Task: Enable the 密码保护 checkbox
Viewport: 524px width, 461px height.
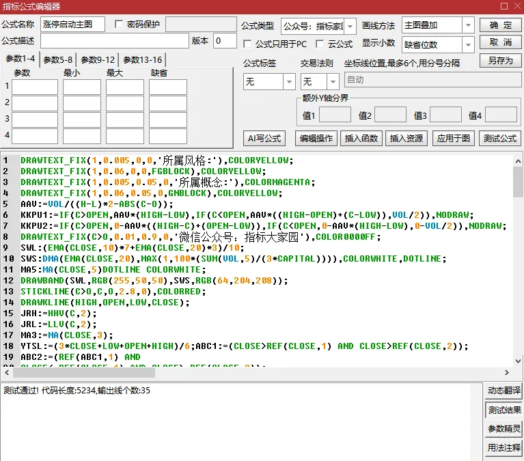Action: (x=119, y=24)
